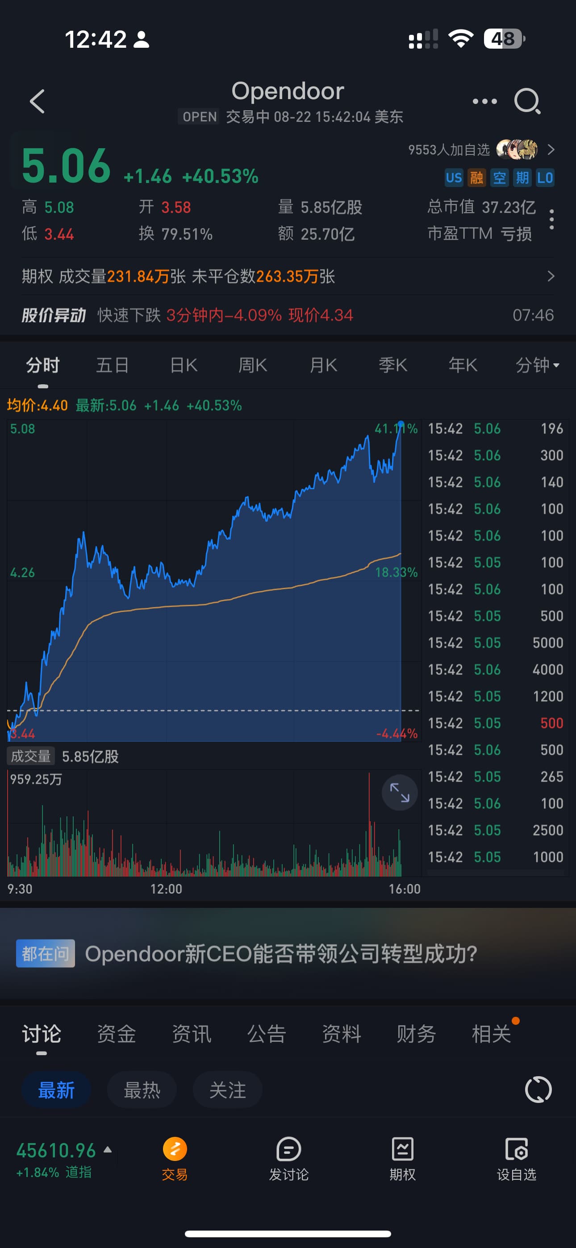This screenshot has width=576, height=1248.
Task: Switch to the 日K chart tab
Action: pos(184,365)
